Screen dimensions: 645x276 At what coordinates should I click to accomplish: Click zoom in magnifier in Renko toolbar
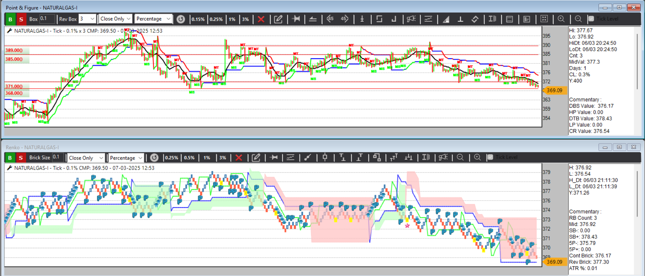477,157
